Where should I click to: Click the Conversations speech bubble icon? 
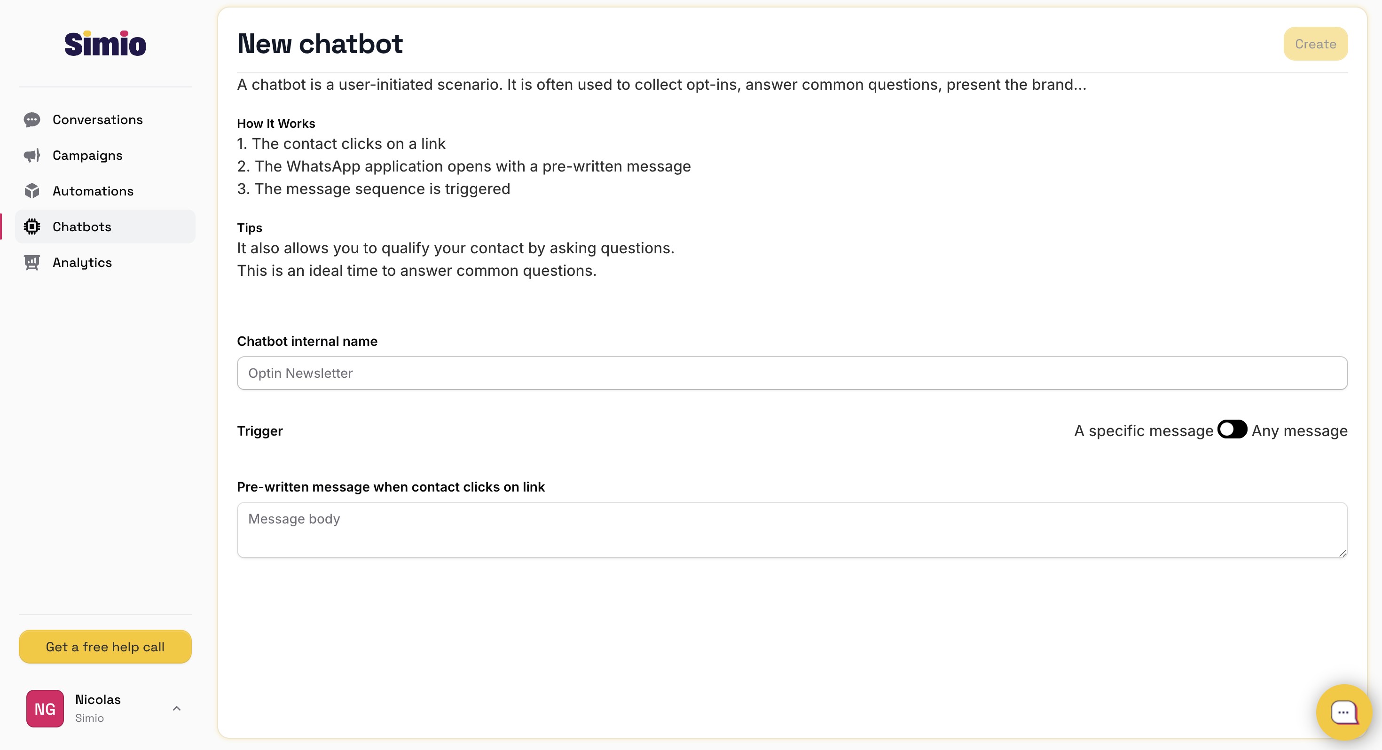32,120
